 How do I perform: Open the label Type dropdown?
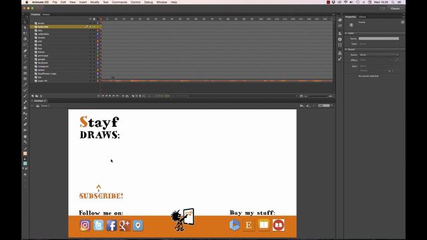379,44
